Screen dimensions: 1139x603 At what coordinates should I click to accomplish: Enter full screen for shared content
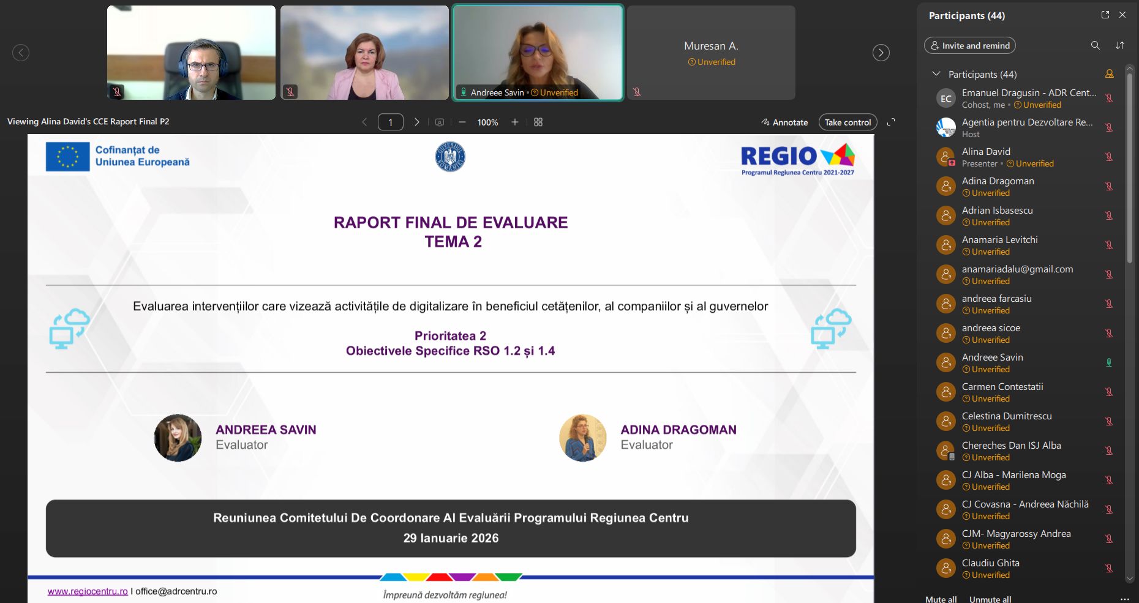[x=891, y=122]
